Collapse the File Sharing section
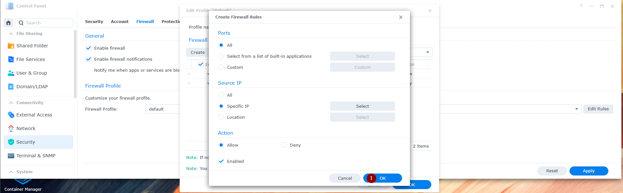This screenshot has height=193, width=623. tap(11, 34)
